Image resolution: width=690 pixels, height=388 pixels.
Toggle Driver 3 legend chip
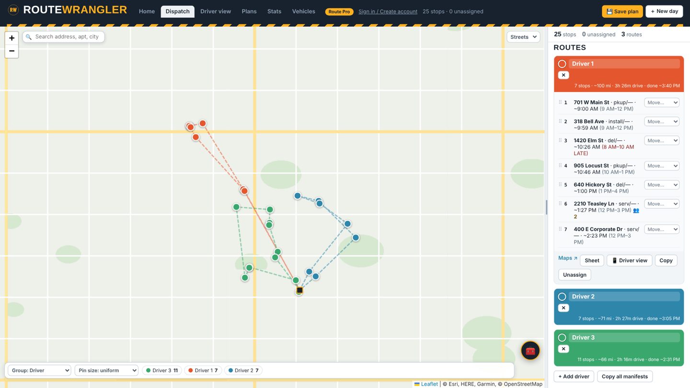click(x=162, y=370)
